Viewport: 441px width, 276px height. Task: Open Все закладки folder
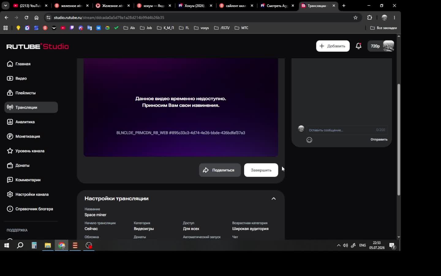(383, 28)
